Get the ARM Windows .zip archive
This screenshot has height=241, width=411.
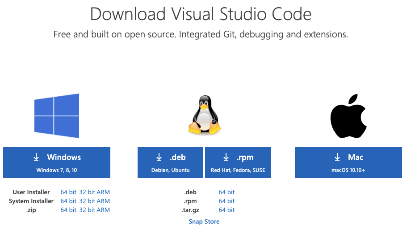click(103, 210)
